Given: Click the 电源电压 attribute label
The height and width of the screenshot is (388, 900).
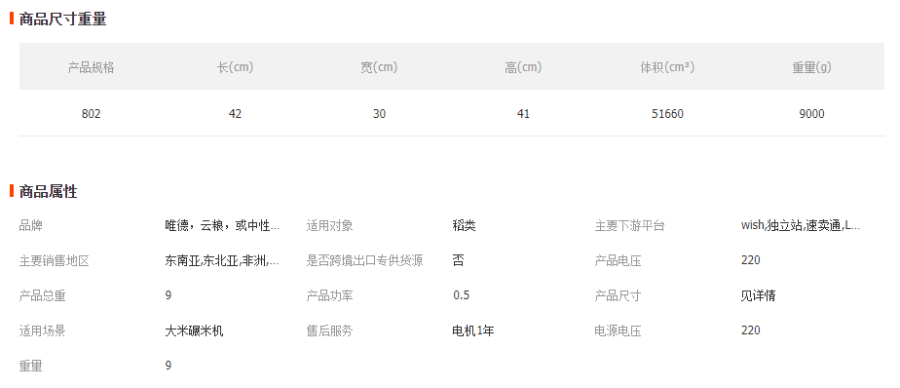Looking at the screenshot, I should tap(618, 331).
